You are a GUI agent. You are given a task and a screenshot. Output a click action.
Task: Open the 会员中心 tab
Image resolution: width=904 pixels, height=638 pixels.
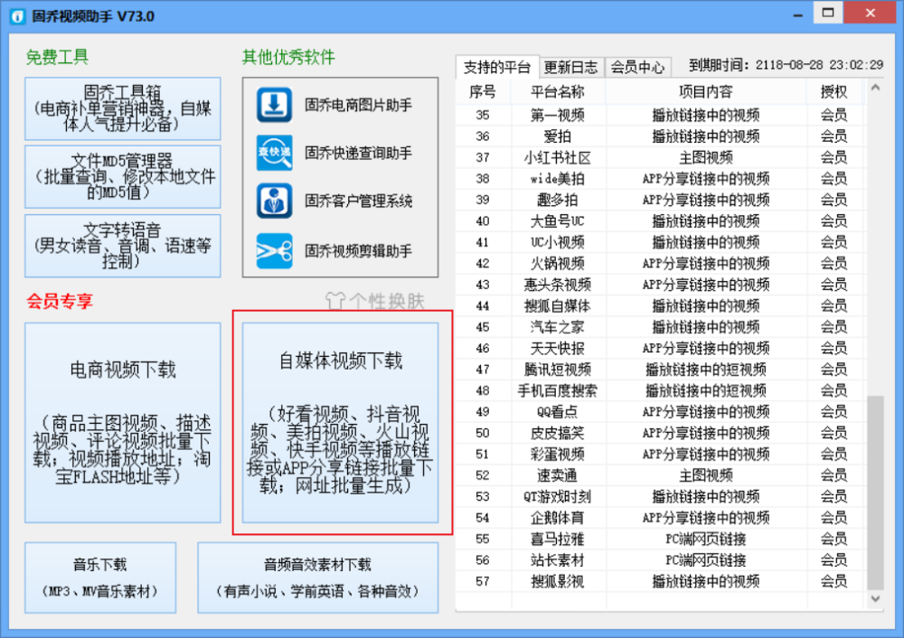click(637, 68)
